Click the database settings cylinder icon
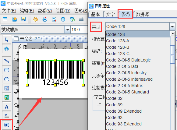177x130 pixels. tap(63, 19)
